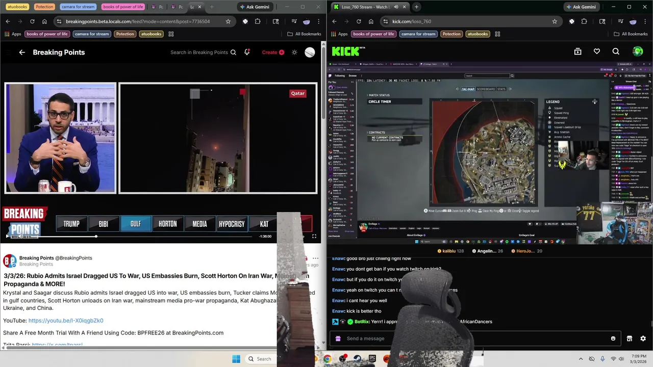Image resolution: width=653 pixels, height=367 pixels.
Task: Open the 'books of power of life' tab group in left window
Action: 123,7
